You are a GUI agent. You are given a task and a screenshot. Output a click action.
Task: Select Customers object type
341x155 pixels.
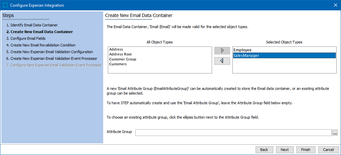(x=118, y=64)
